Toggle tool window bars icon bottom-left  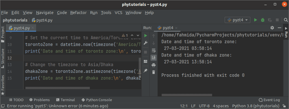tap(3, 106)
